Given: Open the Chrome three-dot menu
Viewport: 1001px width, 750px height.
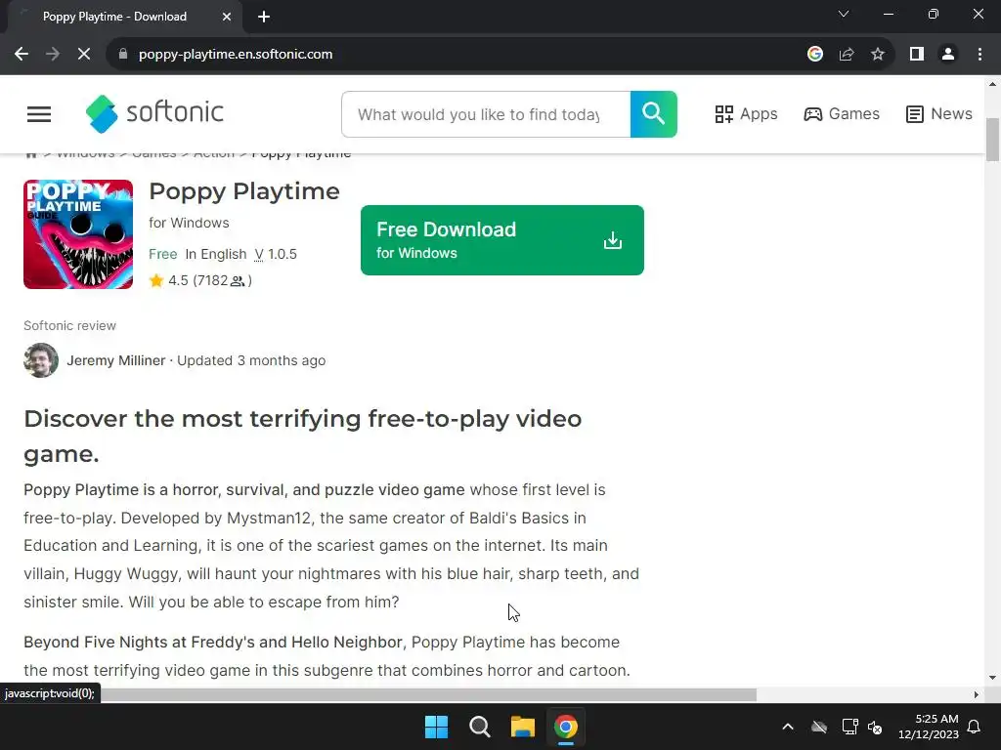Looking at the screenshot, I should pyautogui.click(x=979, y=55).
